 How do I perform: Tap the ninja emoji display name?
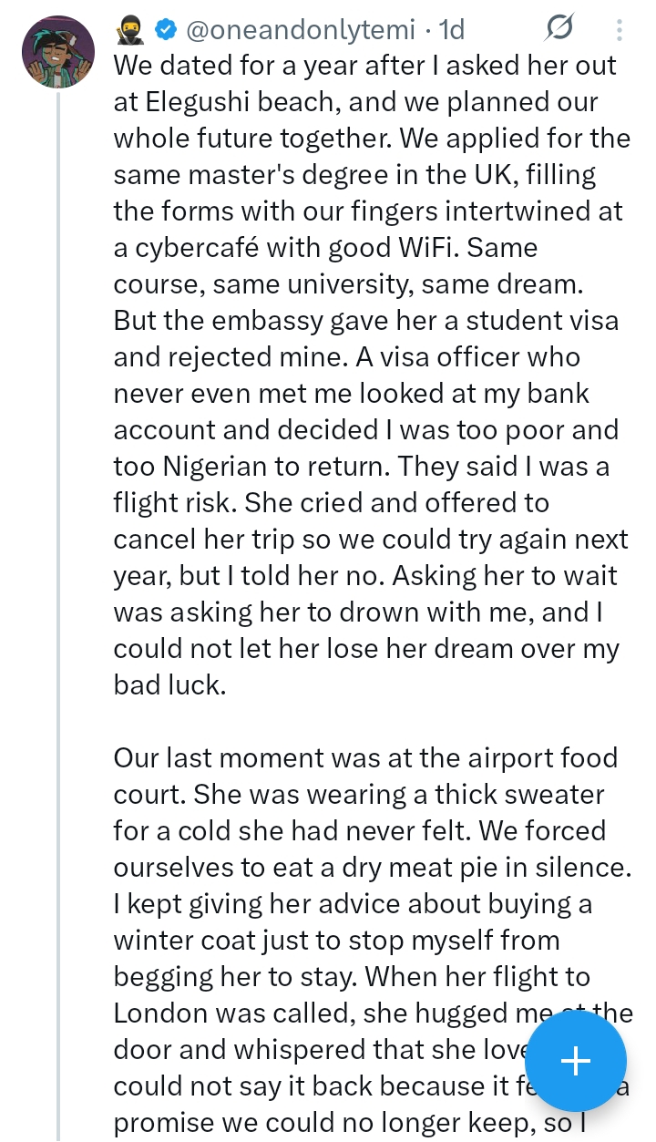(x=130, y=30)
